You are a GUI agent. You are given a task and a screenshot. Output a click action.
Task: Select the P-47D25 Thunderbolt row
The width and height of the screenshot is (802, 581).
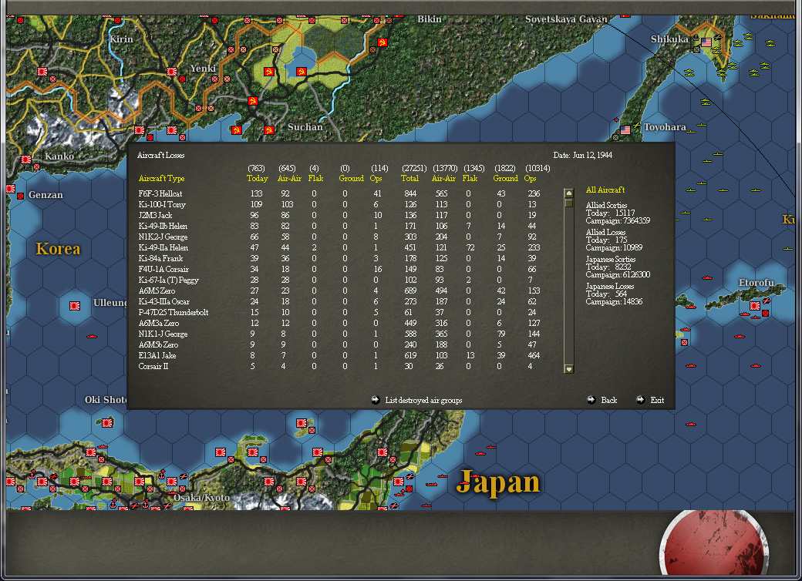tap(339, 312)
